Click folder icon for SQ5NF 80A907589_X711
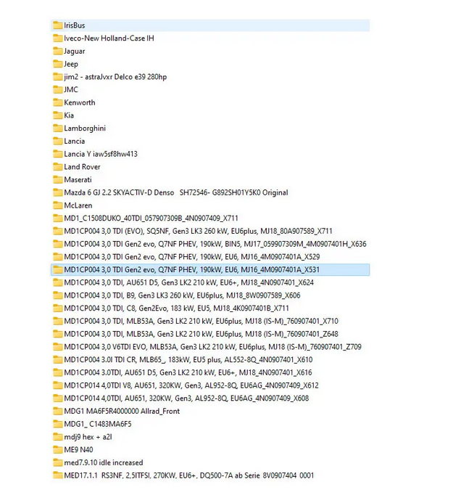Viewport: 453px width, 495px height. (58, 231)
